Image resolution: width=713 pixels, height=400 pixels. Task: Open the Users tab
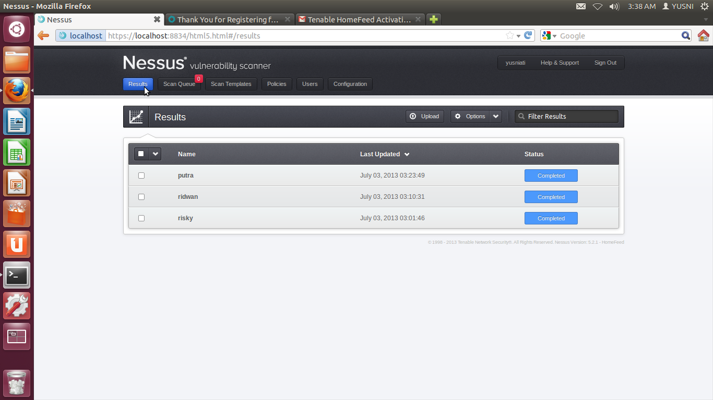310,84
